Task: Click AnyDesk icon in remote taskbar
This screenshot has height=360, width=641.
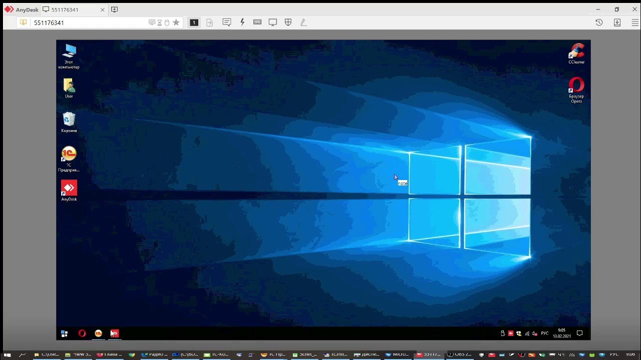Action: point(115,333)
